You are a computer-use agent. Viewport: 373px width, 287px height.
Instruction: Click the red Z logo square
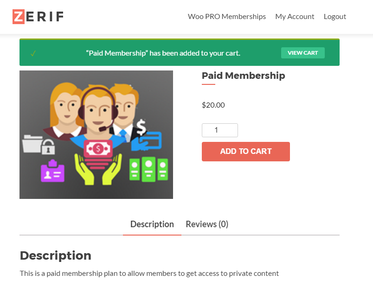[x=19, y=17]
